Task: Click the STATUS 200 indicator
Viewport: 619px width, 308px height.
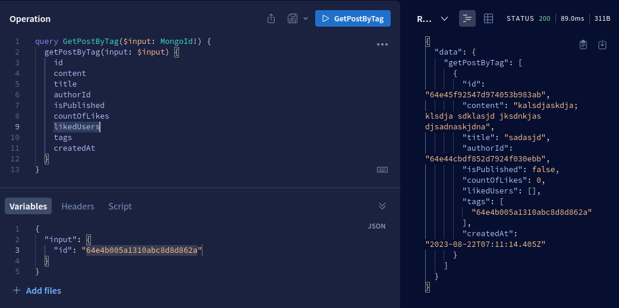Action: click(528, 18)
